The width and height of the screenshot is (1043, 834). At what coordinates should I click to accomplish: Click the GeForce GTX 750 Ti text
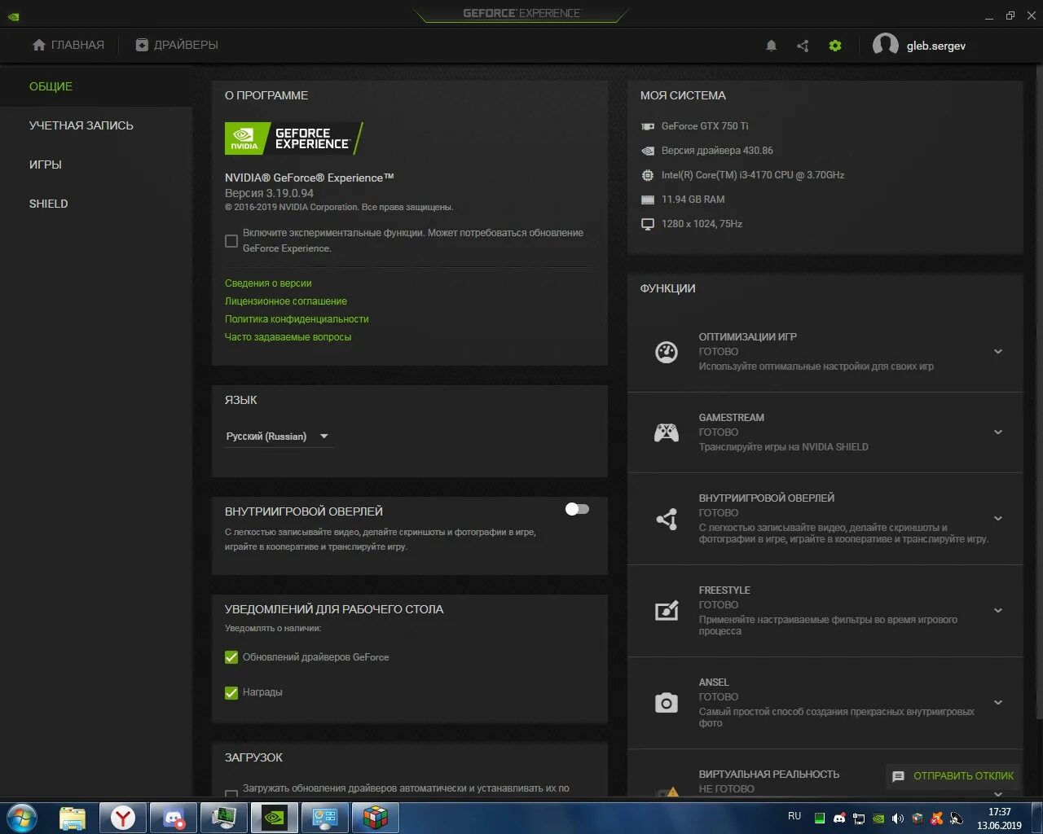coord(705,126)
